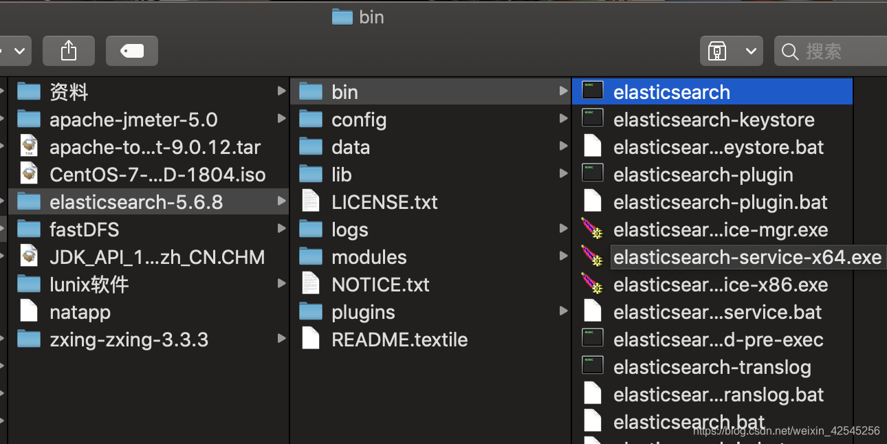Open the toolbar dropdown with the device icon

click(732, 51)
